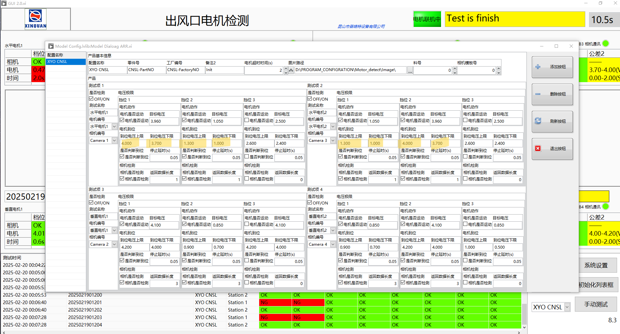620x334 pixels.
Task: Enable 电机是否运动 for 测试项 2 挡位 3
Action: 465,120
